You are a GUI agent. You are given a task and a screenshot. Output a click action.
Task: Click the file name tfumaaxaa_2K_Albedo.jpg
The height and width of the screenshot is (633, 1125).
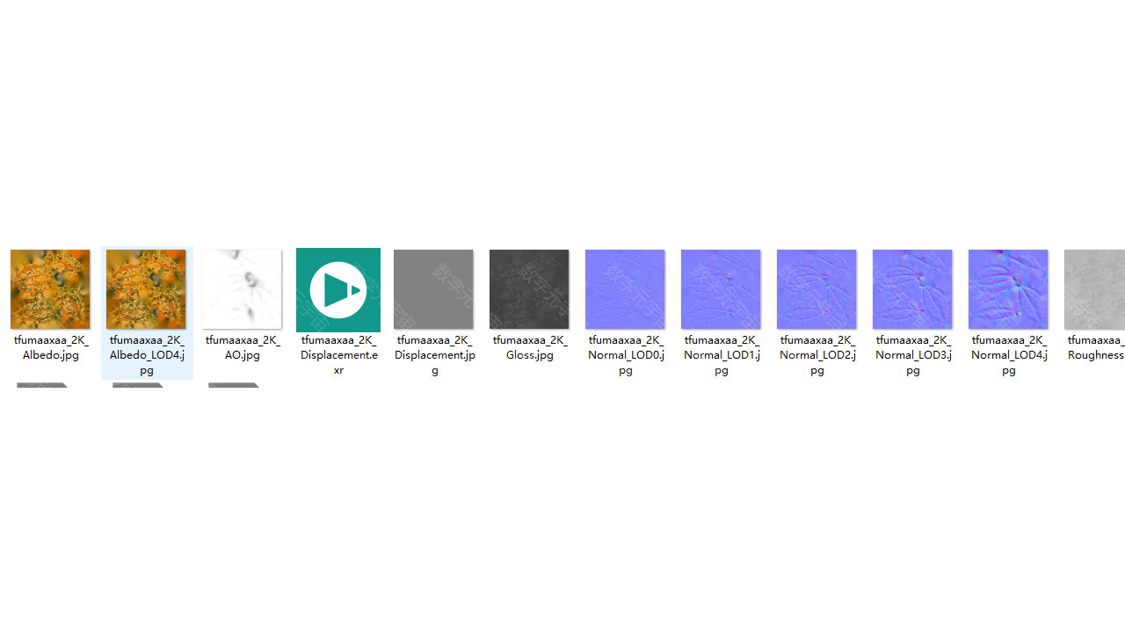[x=51, y=347]
